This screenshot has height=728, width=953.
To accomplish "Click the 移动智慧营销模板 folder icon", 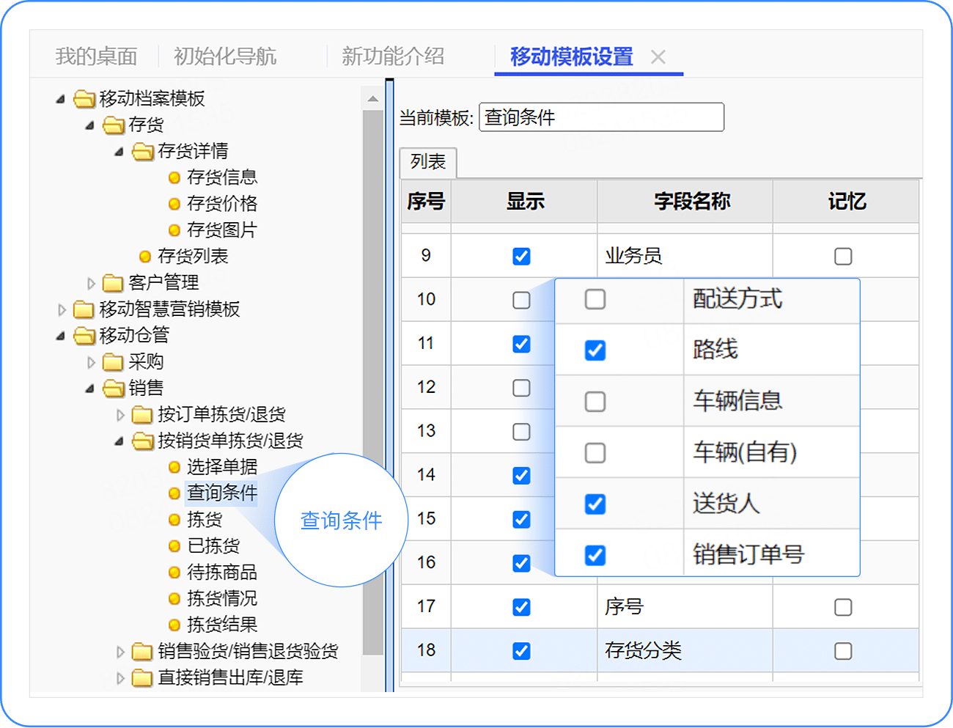I will click(x=84, y=309).
